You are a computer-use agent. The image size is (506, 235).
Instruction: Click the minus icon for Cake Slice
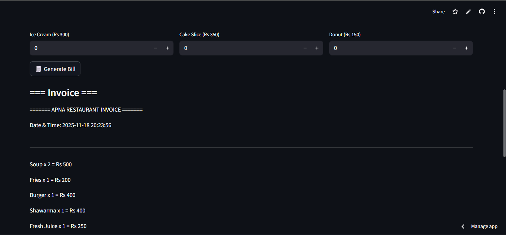(305, 48)
